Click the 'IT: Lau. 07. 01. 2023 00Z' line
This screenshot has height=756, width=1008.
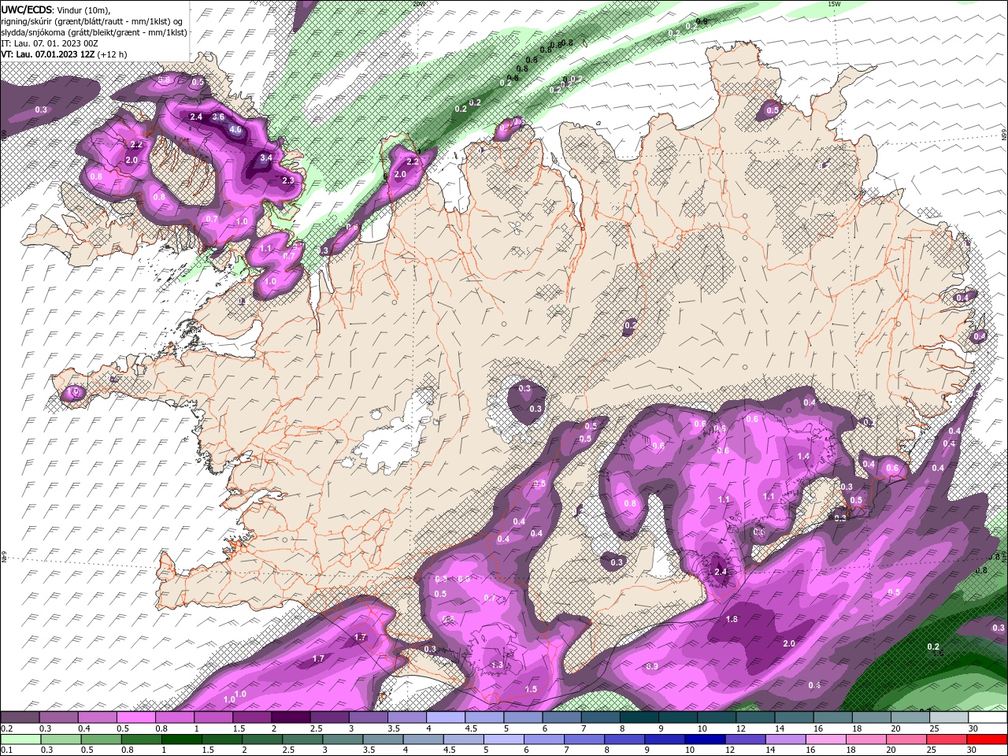click(49, 43)
